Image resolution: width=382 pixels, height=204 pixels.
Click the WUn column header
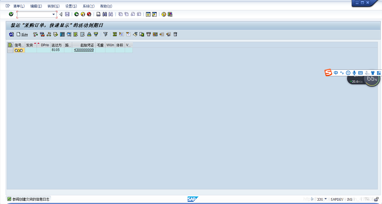110,45
